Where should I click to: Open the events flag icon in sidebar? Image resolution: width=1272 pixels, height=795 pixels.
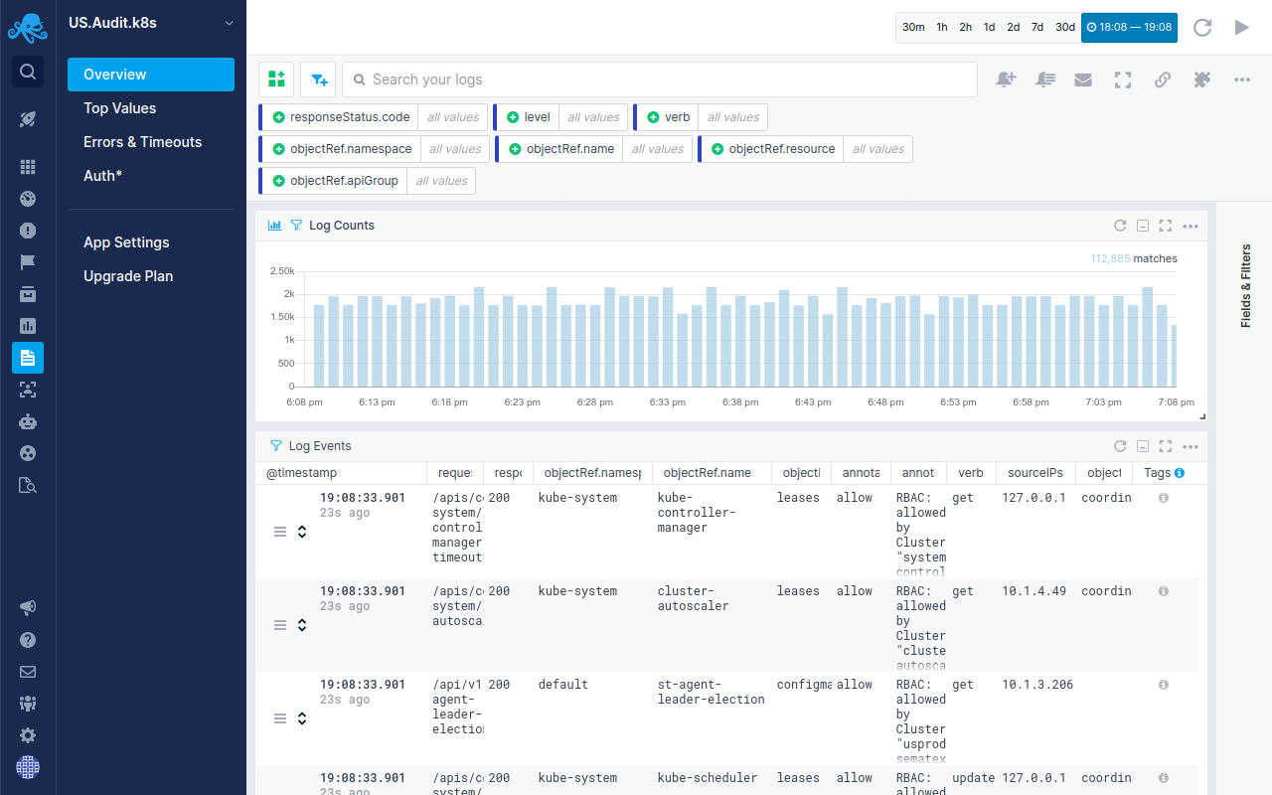click(x=28, y=262)
